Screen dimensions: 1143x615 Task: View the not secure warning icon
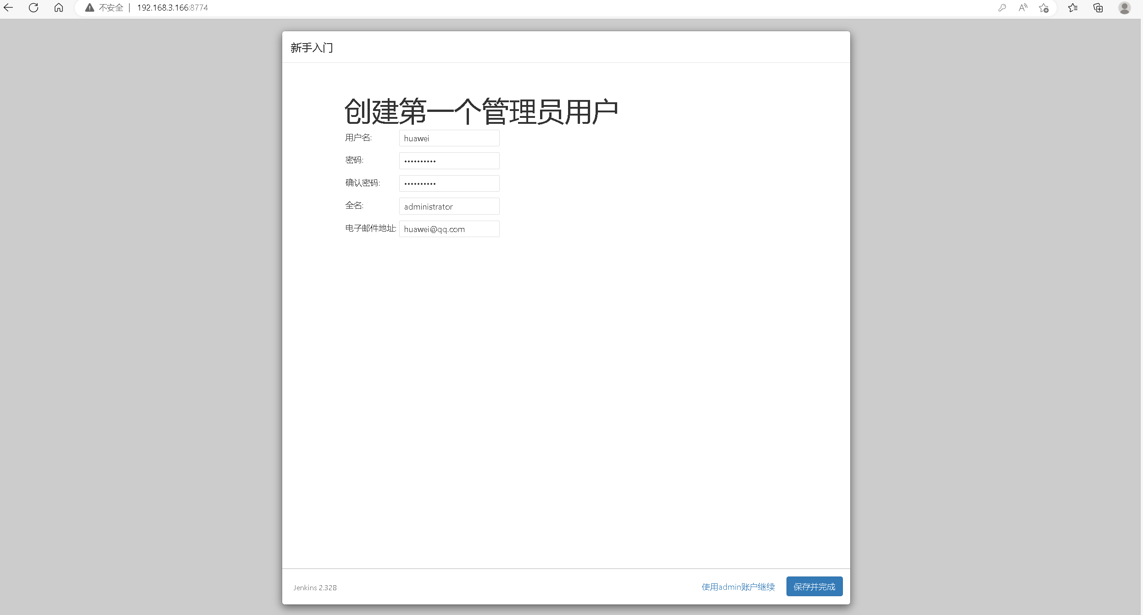[x=89, y=7]
